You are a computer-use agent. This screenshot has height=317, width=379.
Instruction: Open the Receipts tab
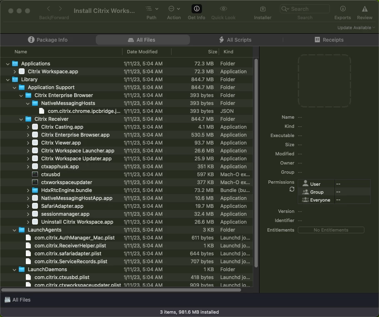[329, 40]
